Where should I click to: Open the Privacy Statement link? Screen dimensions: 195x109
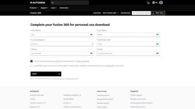coord(83,61)
